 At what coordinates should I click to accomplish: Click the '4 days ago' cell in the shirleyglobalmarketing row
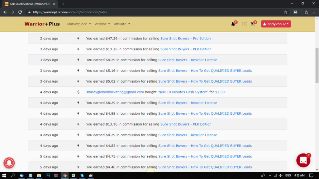(49, 92)
